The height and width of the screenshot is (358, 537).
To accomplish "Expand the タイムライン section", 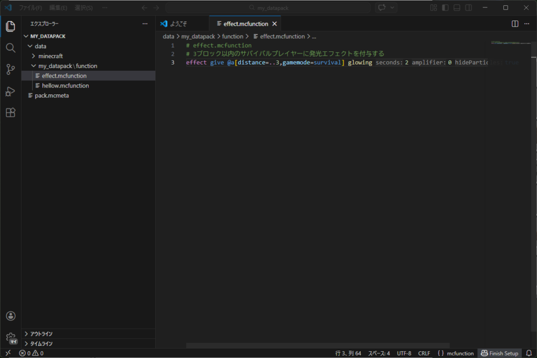I will (x=41, y=344).
